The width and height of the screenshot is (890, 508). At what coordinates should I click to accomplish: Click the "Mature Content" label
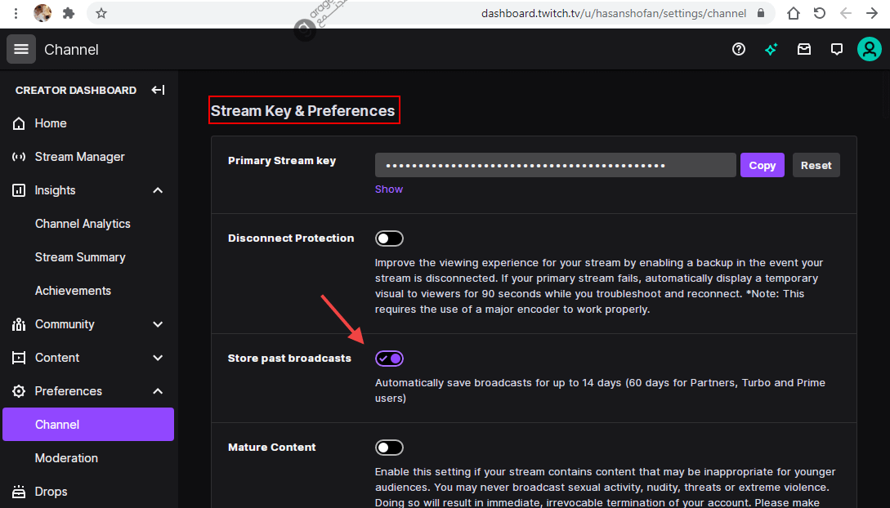coord(272,448)
